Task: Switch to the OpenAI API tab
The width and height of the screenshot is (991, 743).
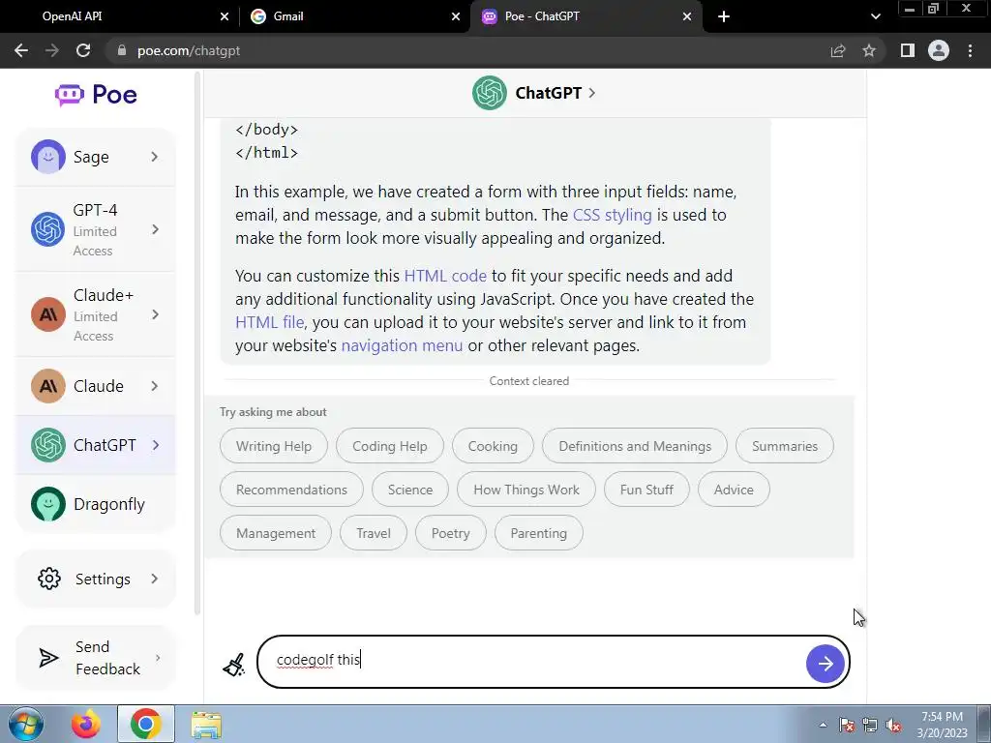Action: point(120,16)
